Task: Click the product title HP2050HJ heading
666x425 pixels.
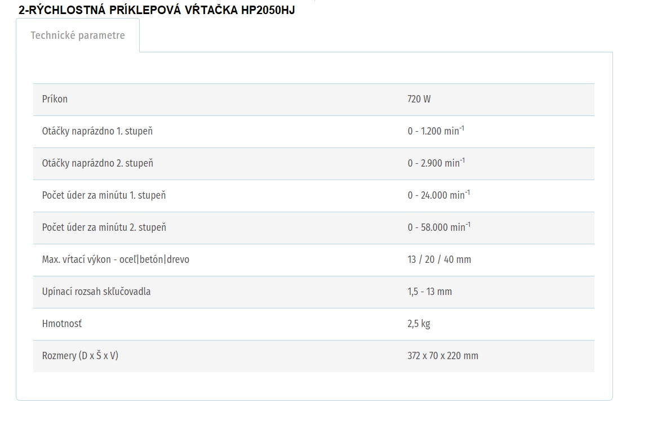Action: pyautogui.click(x=156, y=10)
